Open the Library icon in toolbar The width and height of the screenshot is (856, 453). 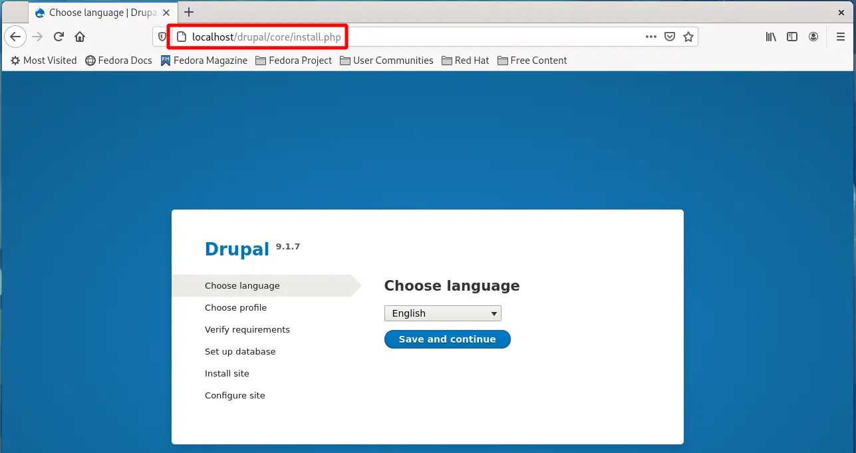click(x=771, y=37)
